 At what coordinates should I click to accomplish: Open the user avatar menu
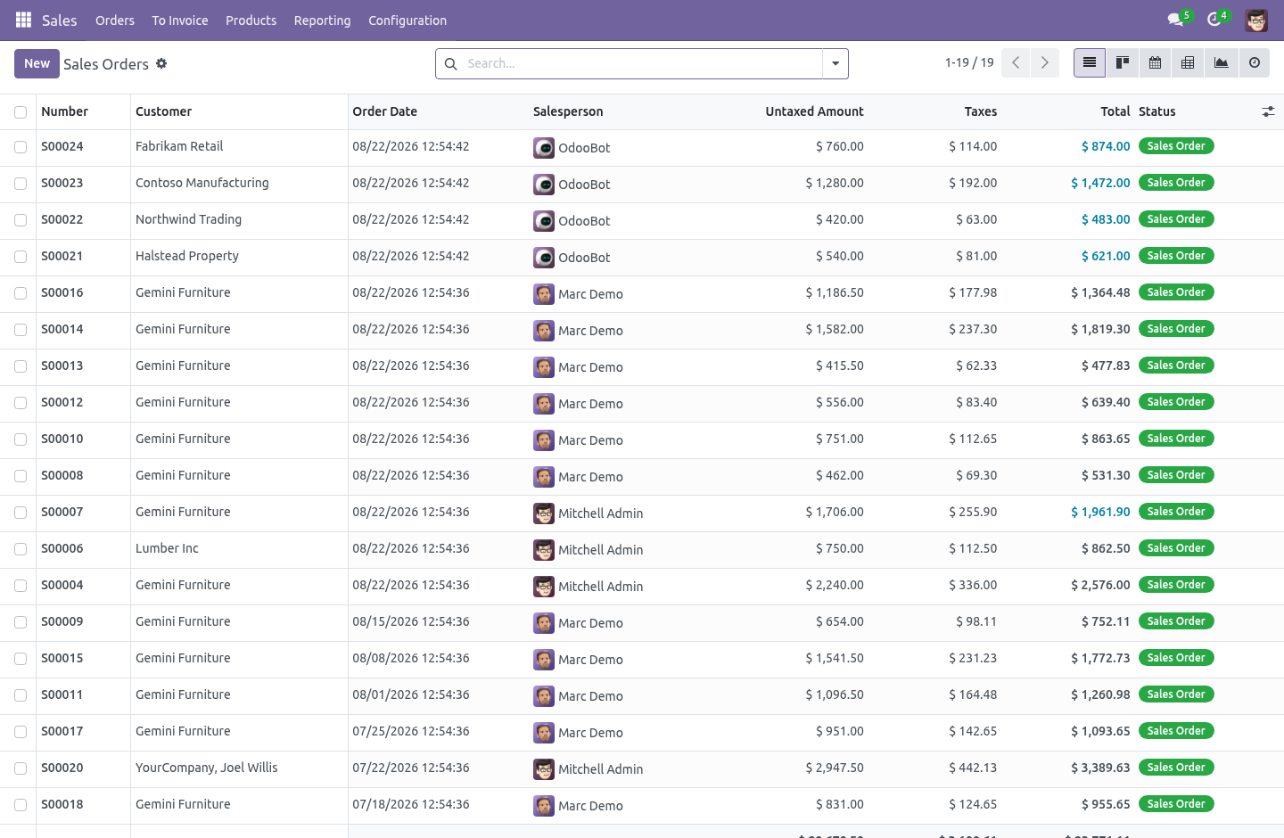[1256, 20]
